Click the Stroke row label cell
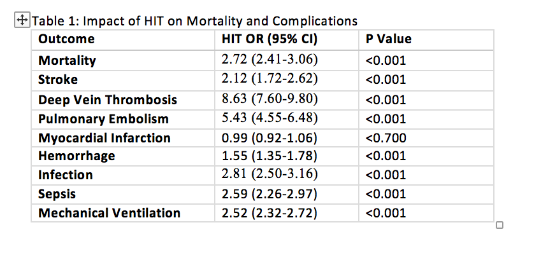Image resolution: width=534 pixels, height=253 pixels. [123, 81]
